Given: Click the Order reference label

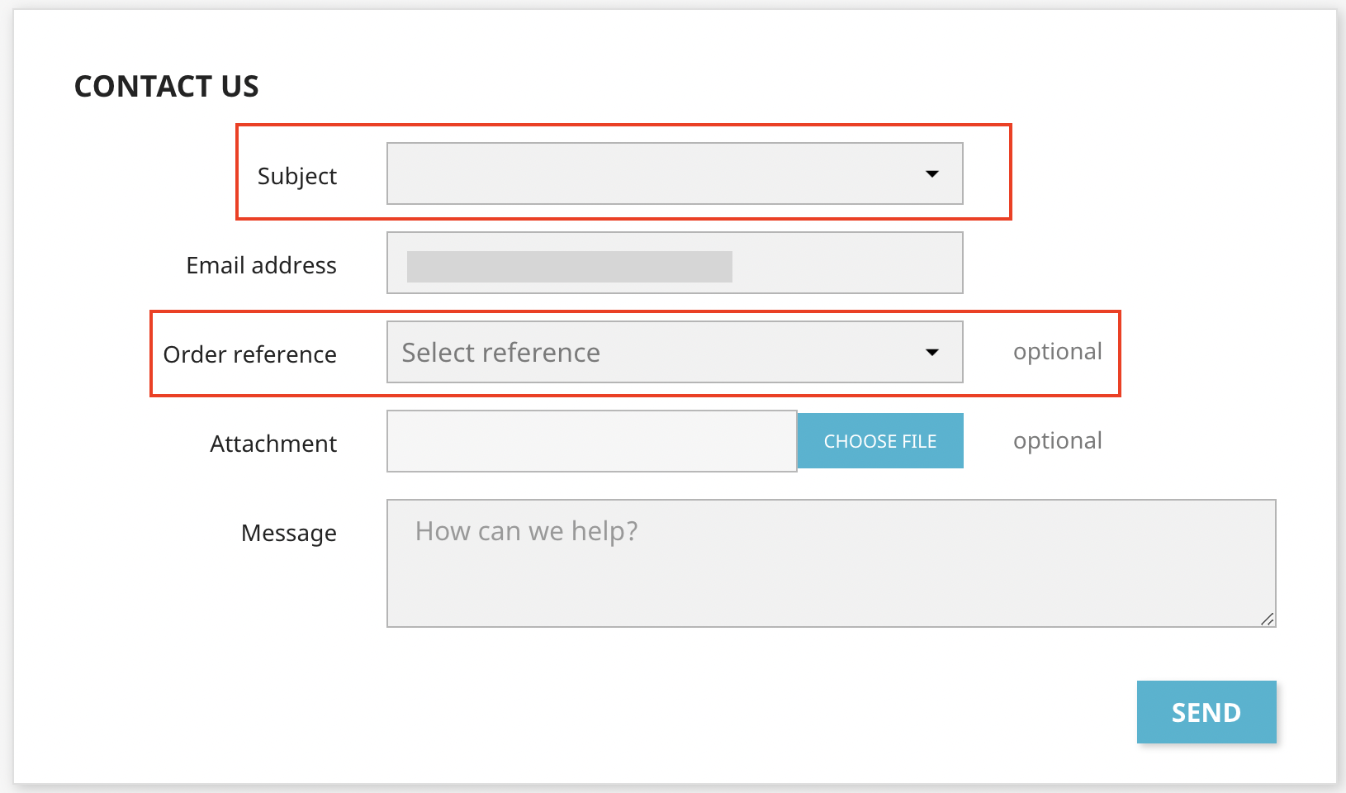Looking at the screenshot, I should (x=249, y=354).
